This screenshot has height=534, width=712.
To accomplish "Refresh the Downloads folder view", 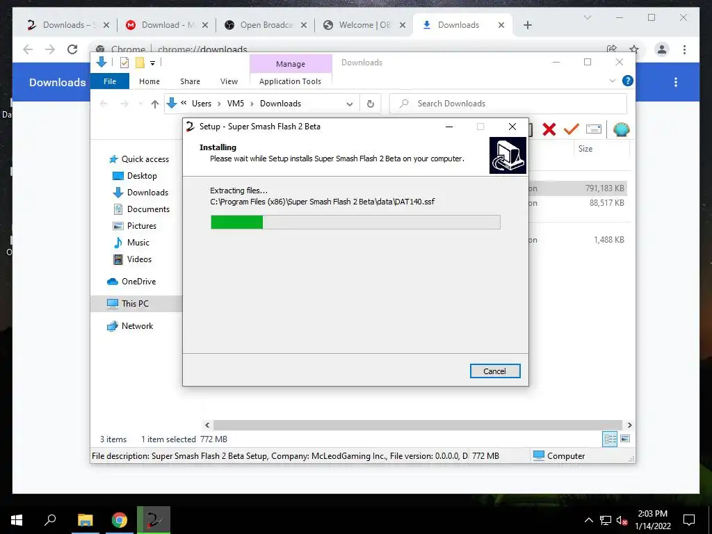I will [x=371, y=104].
